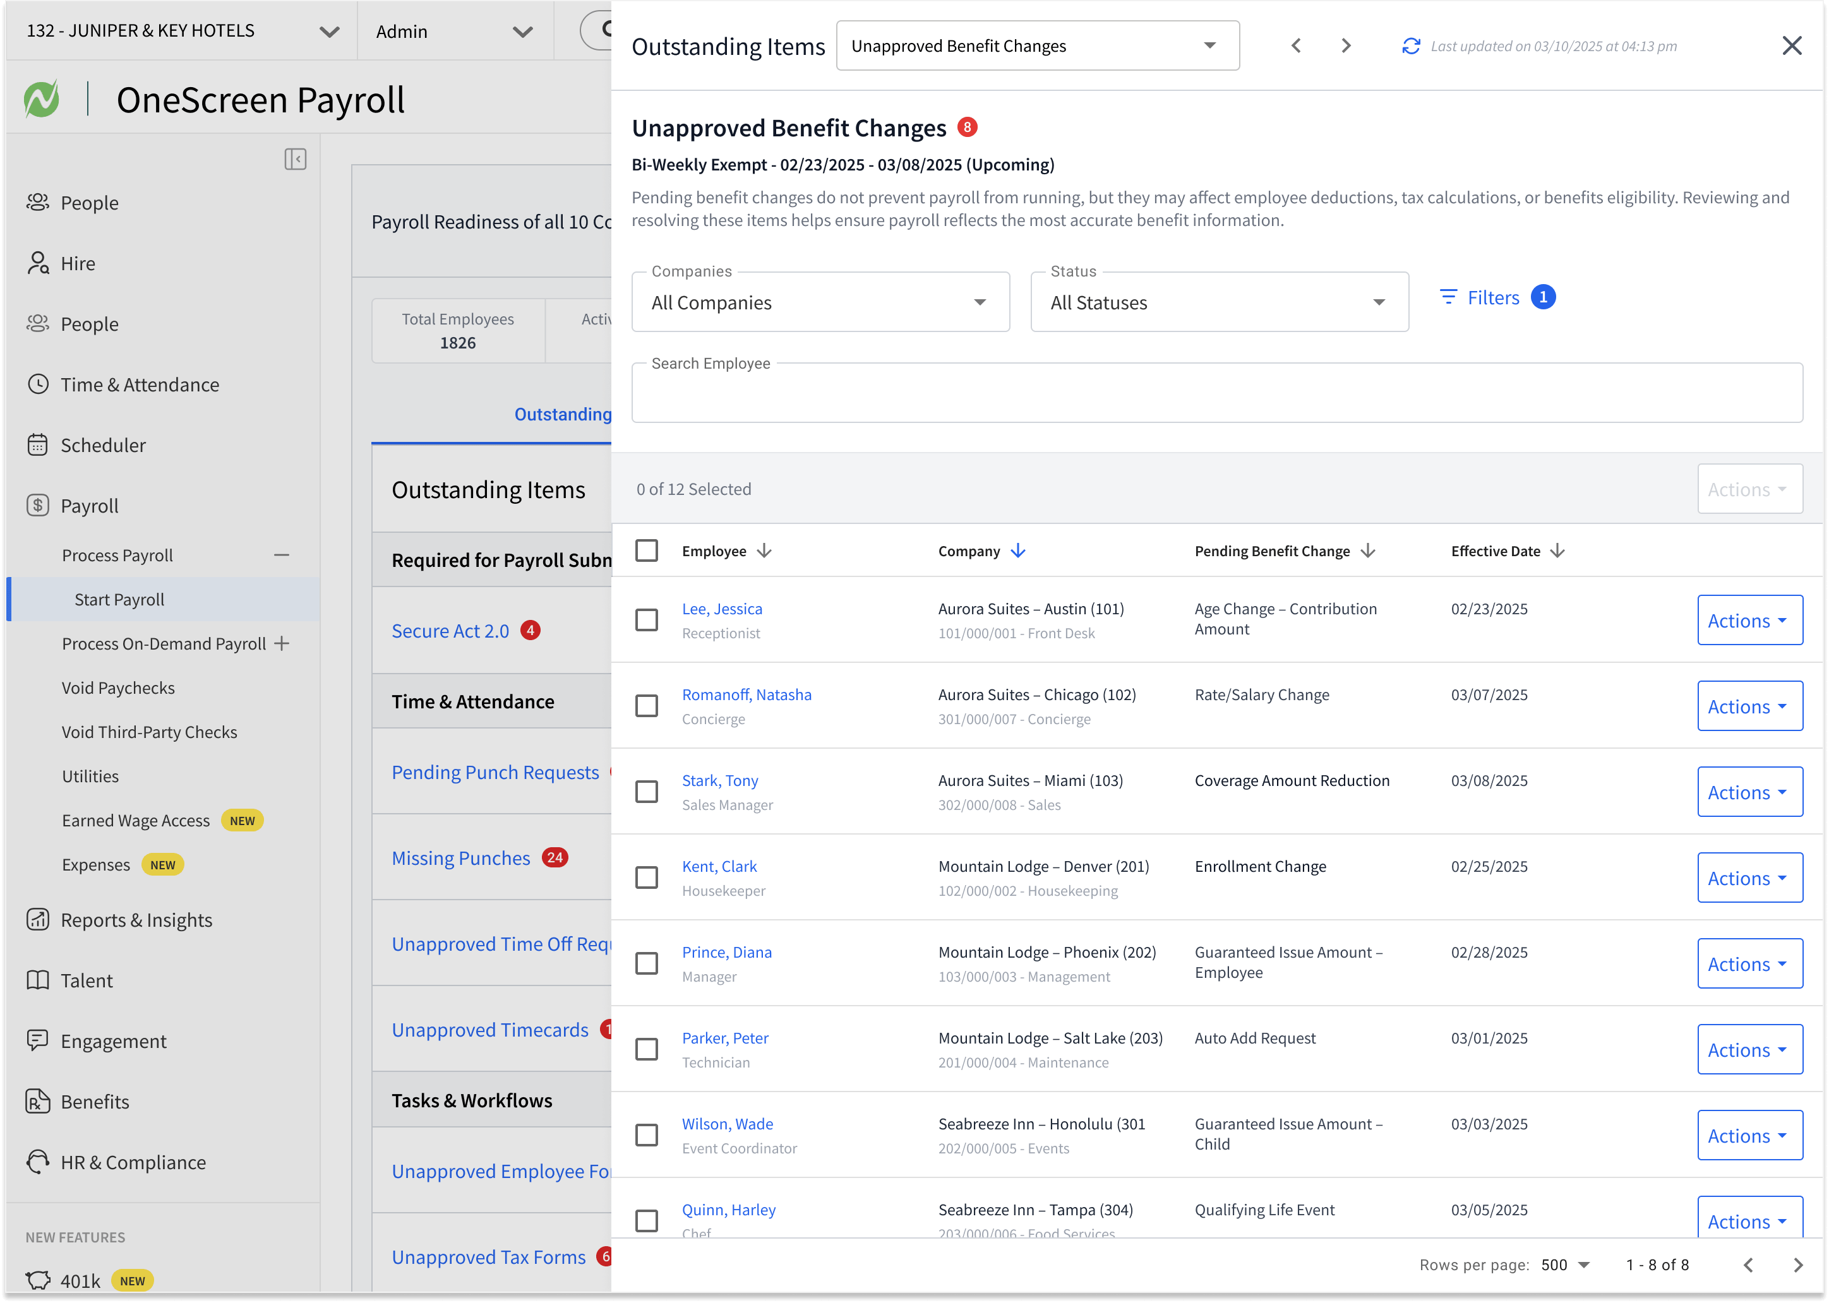Collapse the sidebar using the panel icon
Image resolution: width=1829 pixels, height=1303 pixels.
(x=296, y=159)
